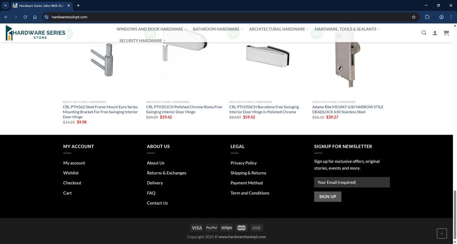View site information icon in address bar
This screenshot has width=457, height=244.
click(x=46, y=17)
